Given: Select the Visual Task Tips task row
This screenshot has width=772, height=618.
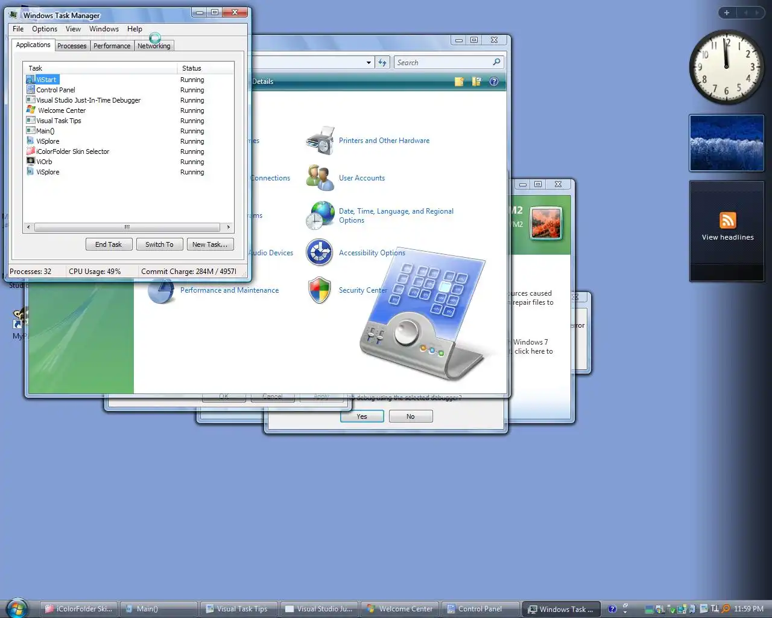Looking at the screenshot, I should (x=128, y=121).
